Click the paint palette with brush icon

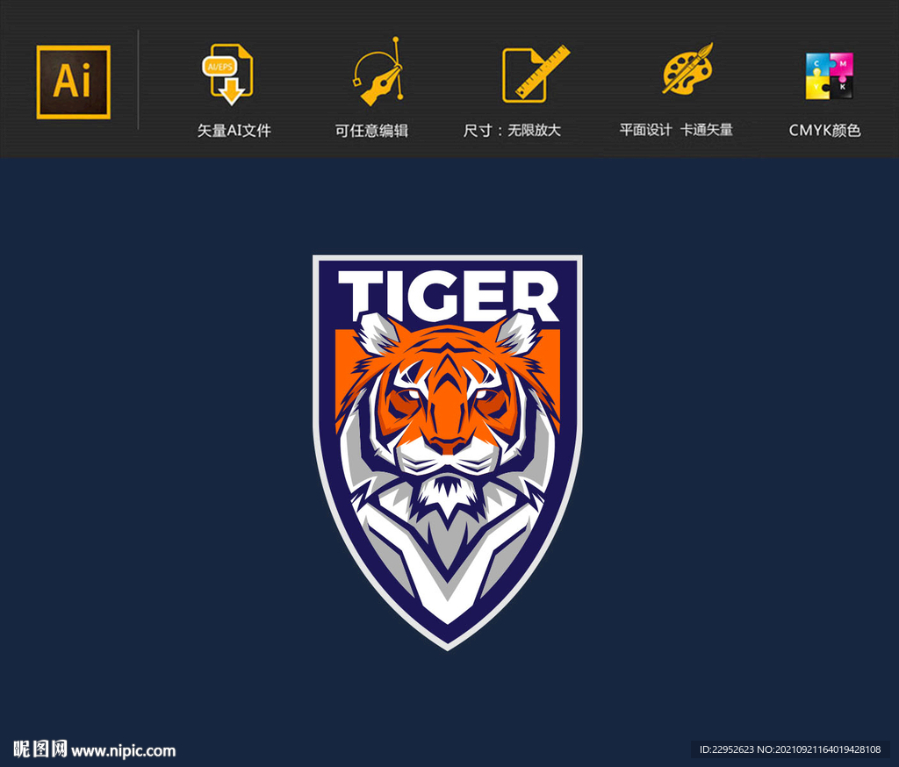point(686,70)
